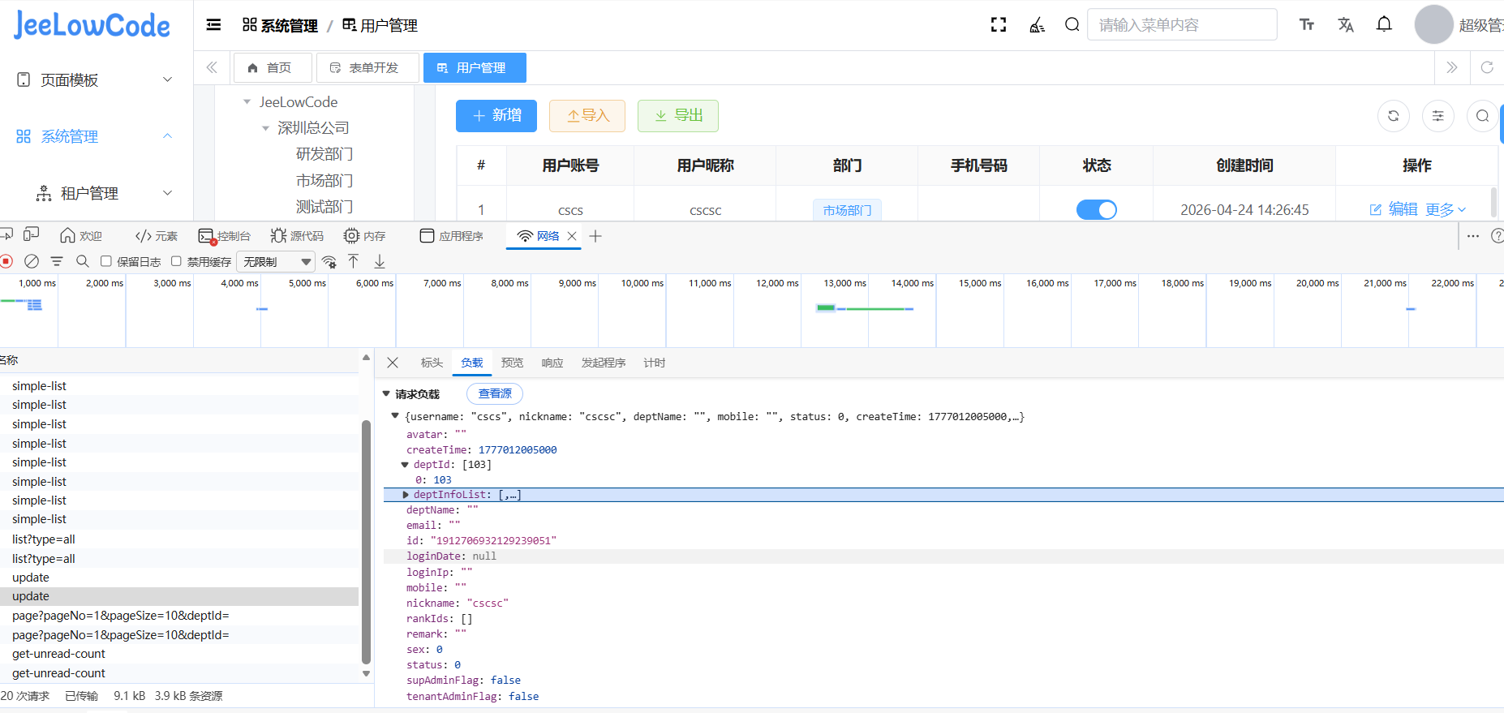The image size is (1504, 713).
Task: Toggle the status switch for user cscs
Action: click(1096, 210)
